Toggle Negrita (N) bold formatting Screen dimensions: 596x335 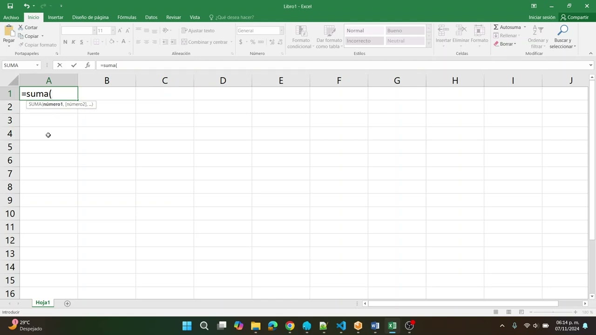(x=65, y=42)
